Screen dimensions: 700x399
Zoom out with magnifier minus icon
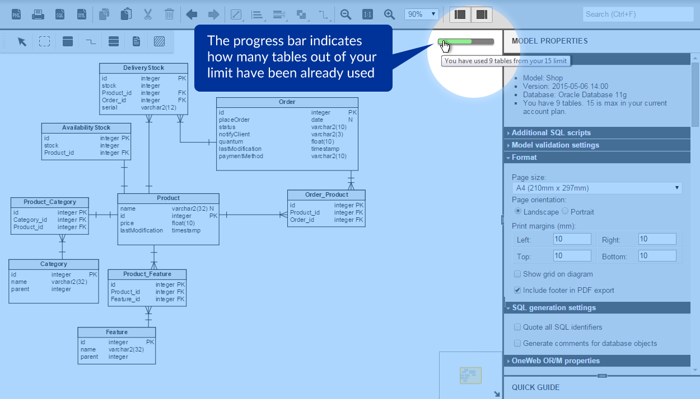(346, 15)
